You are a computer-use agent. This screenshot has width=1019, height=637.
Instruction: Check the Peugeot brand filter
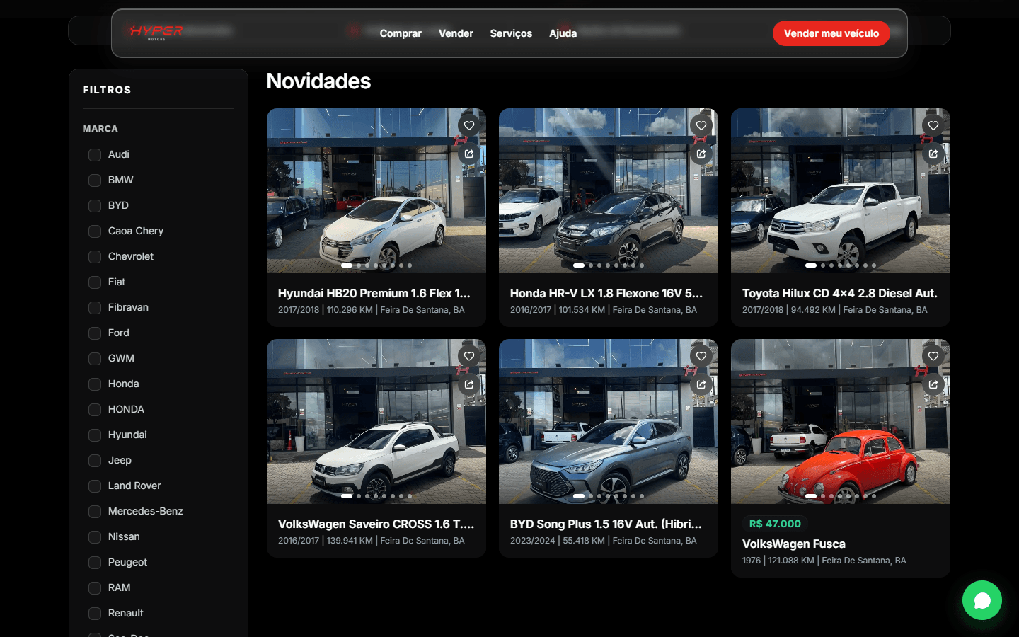pyautogui.click(x=95, y=563)
